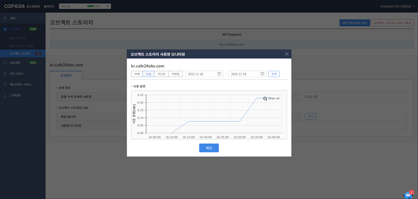Click the 보안 서비스 shield icon
The height and width of the screenshot is (199, 418).
click(5, 74)
